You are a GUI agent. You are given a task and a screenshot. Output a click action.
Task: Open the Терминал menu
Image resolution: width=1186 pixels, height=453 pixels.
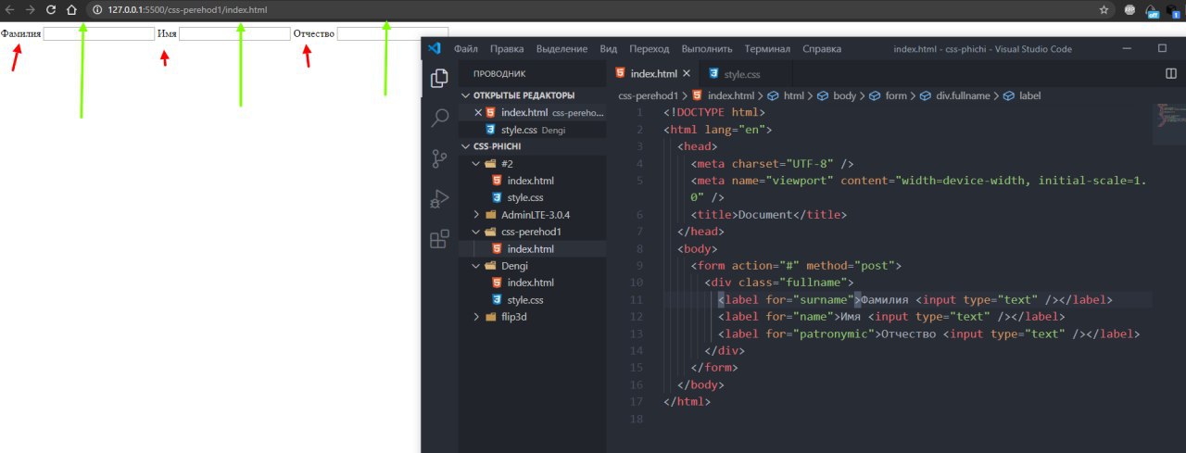tap(767, 49)
